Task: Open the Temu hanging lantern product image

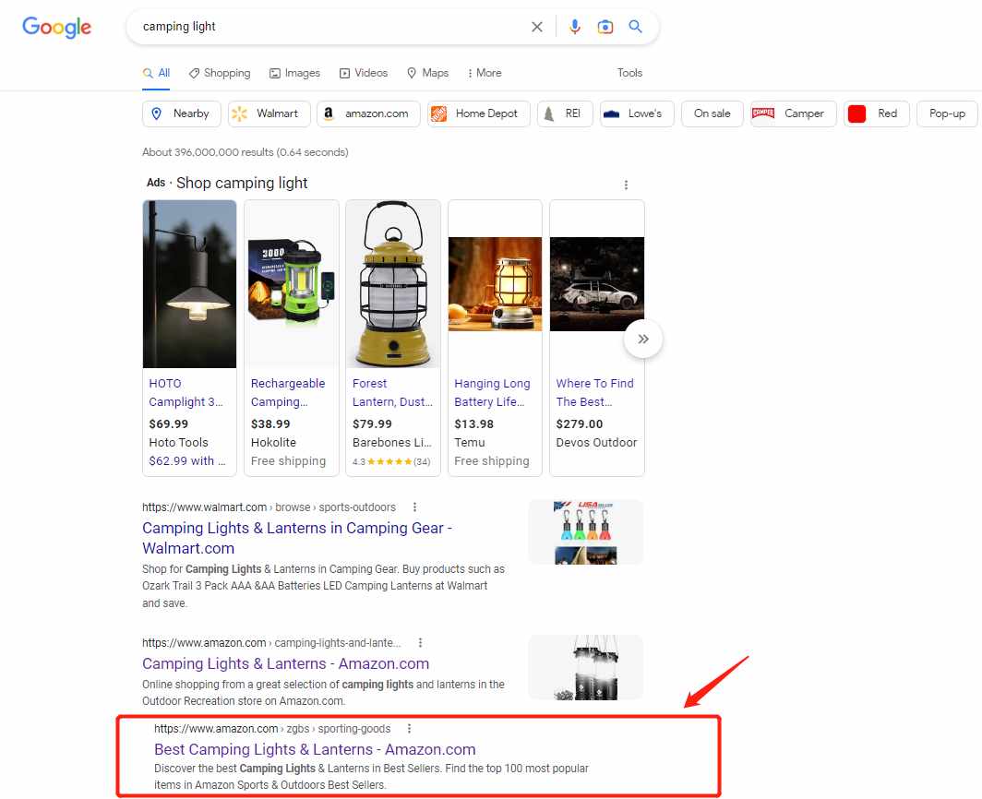Action: click(x=495, y=283)
